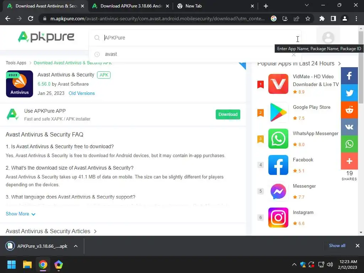Open the WhatsApp Messenger icon
This screenshot has width=364, height=273.
pyautogui.click(x=278, y=139)
